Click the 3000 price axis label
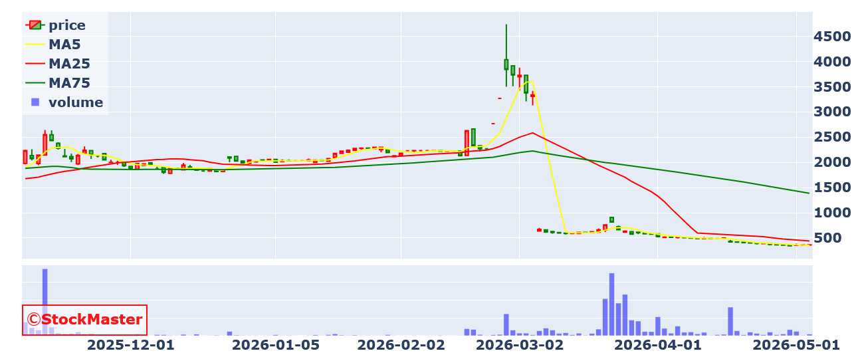The width and height of the screenshot is (858, 361). pos(832,112)
